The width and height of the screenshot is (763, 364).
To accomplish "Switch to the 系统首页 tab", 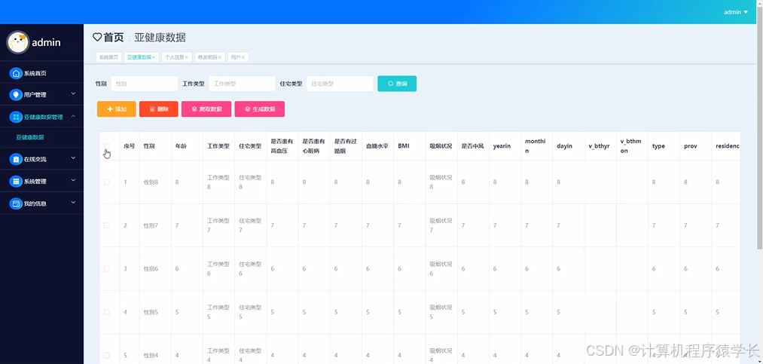I will pos(108,57).
